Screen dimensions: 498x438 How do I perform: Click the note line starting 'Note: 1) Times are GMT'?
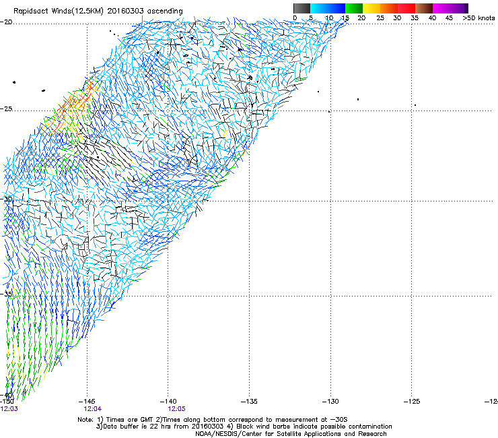tap(213, 420)
